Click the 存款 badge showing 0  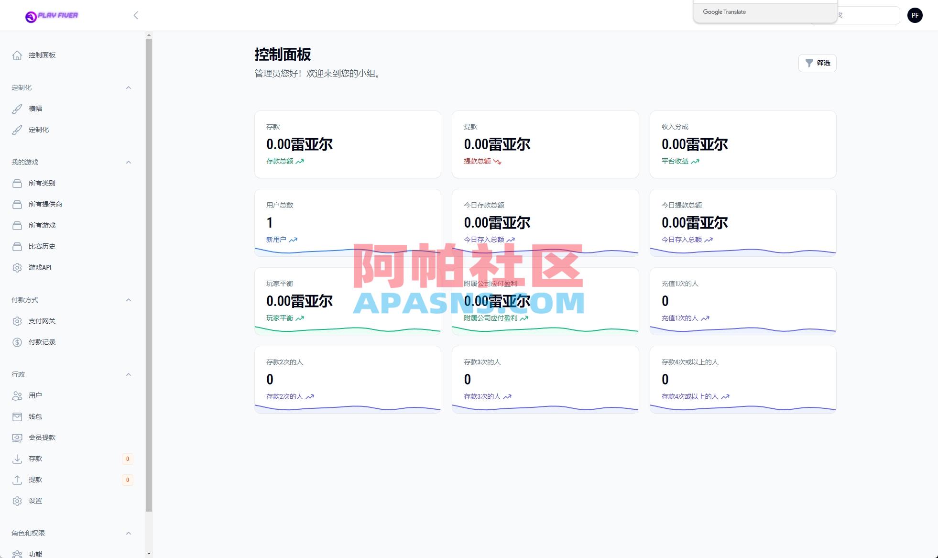(128, 459)
